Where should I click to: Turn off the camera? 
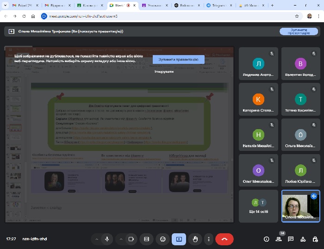pyautogui.click(x=131, y=239)
